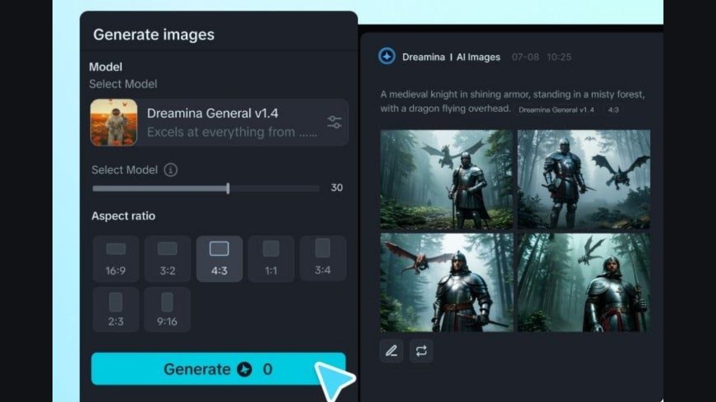Click the edit pencil icon below images

coord(391,351)
